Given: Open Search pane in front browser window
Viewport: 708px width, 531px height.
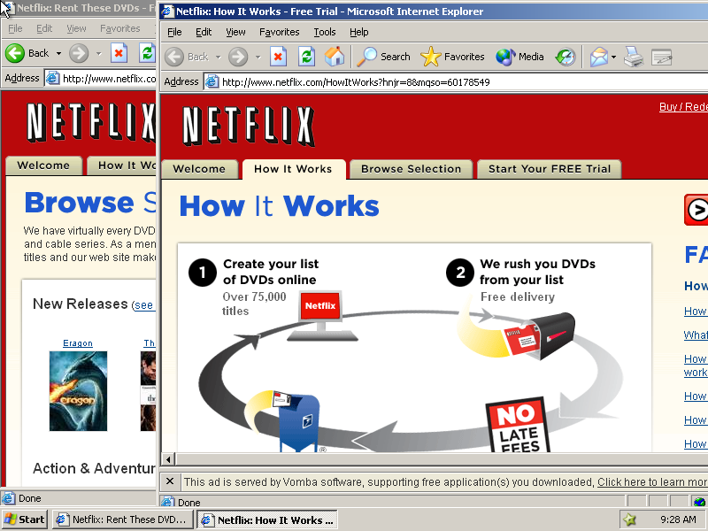Looking at the screenshot, I should (383, 57).
